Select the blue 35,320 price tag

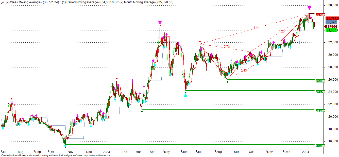[x=331, y=22]
